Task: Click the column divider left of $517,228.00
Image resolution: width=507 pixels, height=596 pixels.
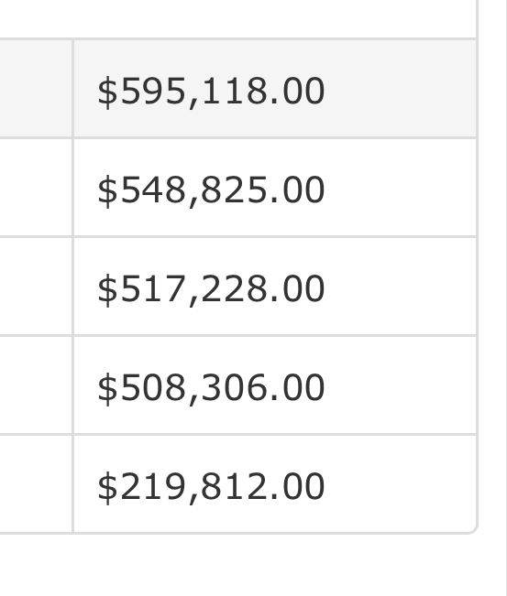Action: (x=72, y=287)
